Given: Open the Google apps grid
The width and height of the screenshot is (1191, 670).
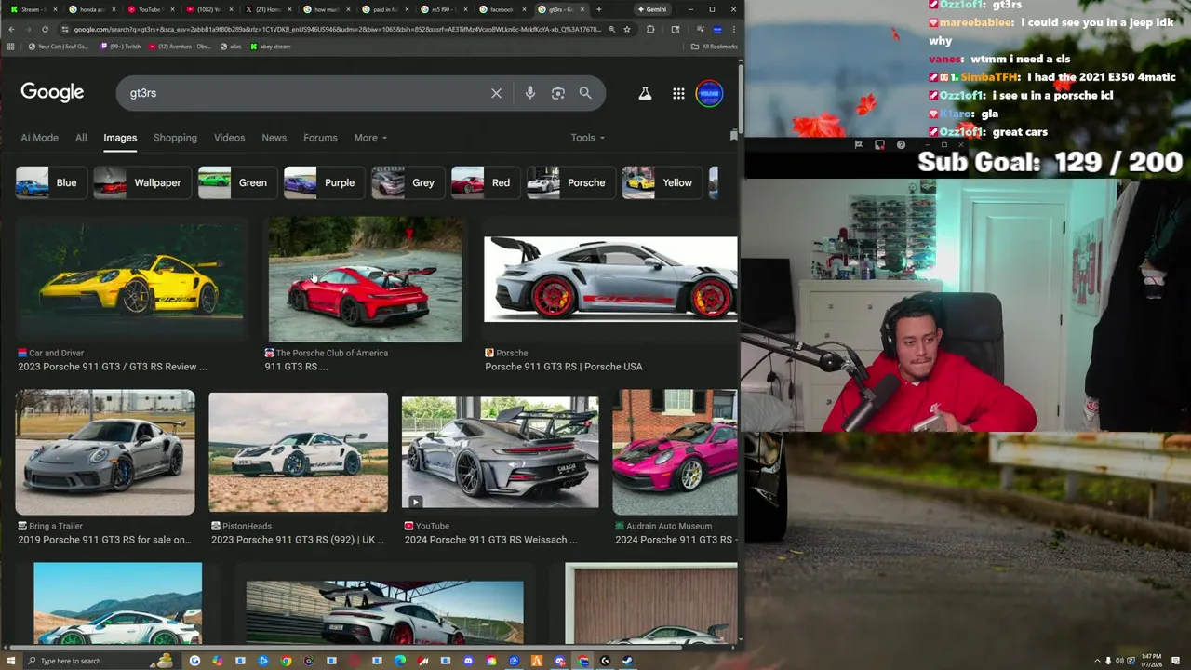Looking at the screenshot, I should click(678, 93).
